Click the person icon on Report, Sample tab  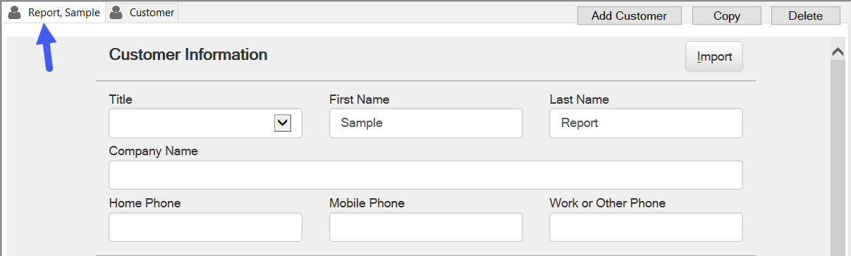[14, 12]
